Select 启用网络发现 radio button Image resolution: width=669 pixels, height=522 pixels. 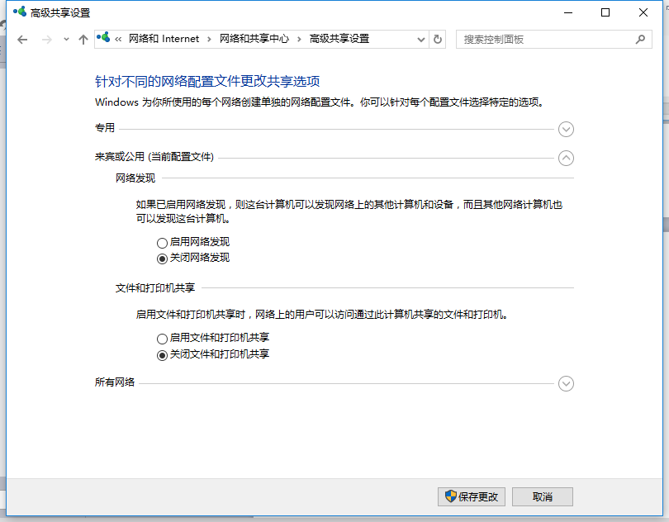(162, 243)
